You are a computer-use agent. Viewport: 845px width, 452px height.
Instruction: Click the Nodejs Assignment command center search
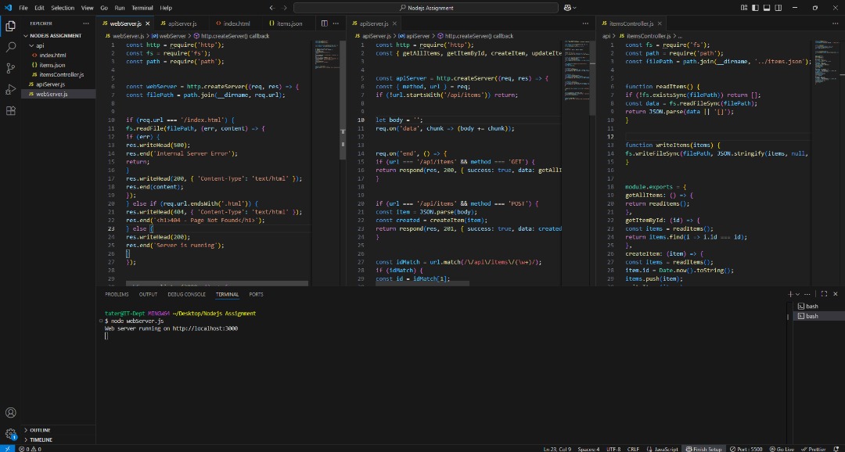(426, 8)
